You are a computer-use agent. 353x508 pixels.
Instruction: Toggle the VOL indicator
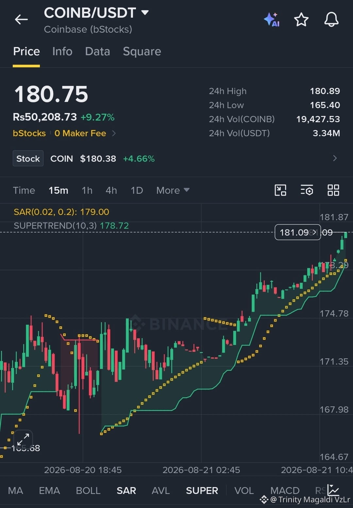tap(244, 490)
